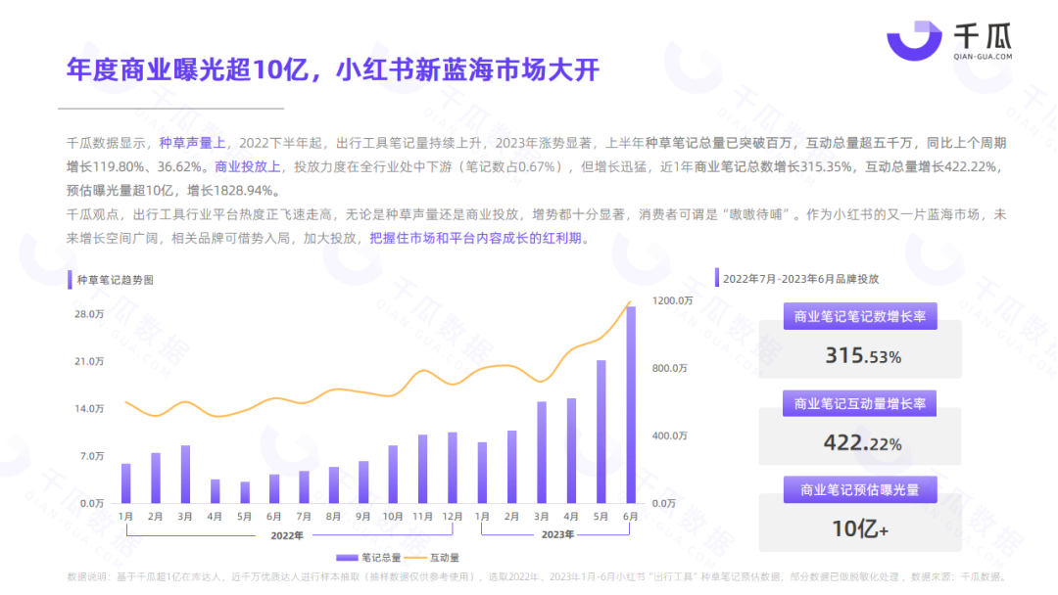Click the 0.0万 left axis label
This screenshot has height=595, width=1058.
92,503
